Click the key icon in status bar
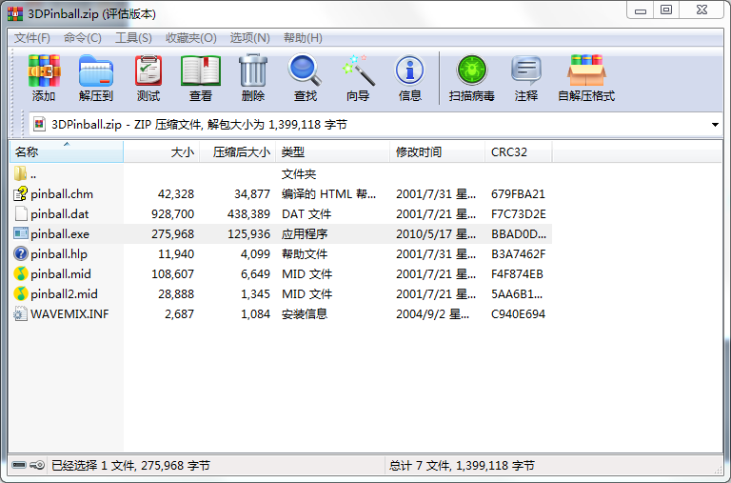The image size is (731, 483). click(37, 465)
